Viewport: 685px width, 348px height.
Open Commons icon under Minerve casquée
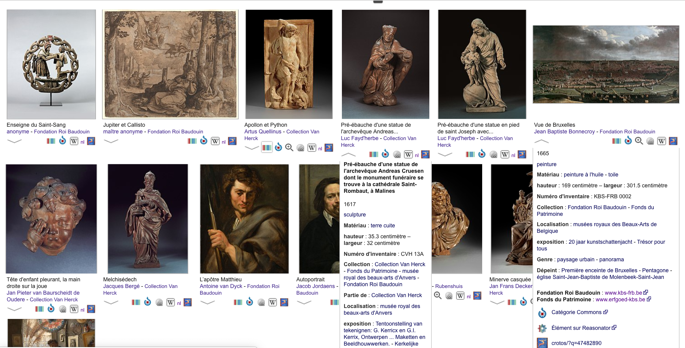(523, 302)
